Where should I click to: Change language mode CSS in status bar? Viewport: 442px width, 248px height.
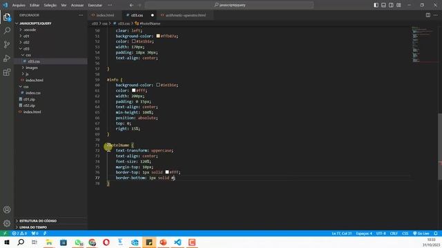(x=405, y=234)
